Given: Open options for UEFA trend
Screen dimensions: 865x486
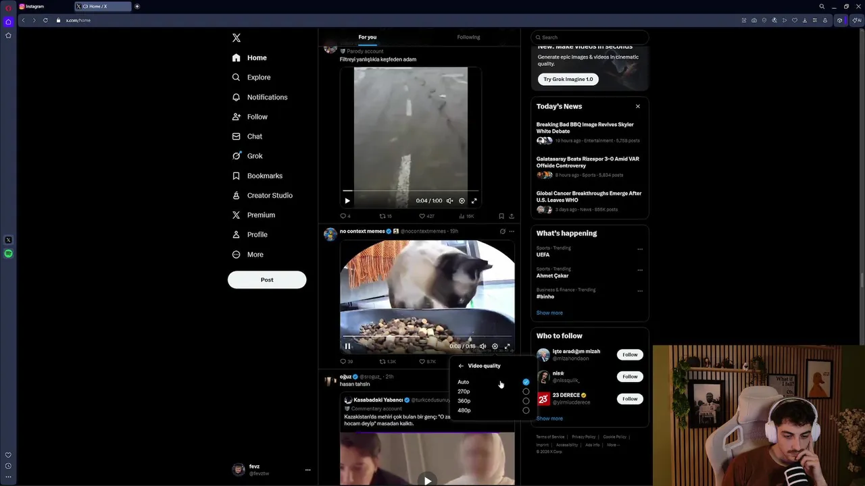Looking at the screenshot, I should pos(640,249).
